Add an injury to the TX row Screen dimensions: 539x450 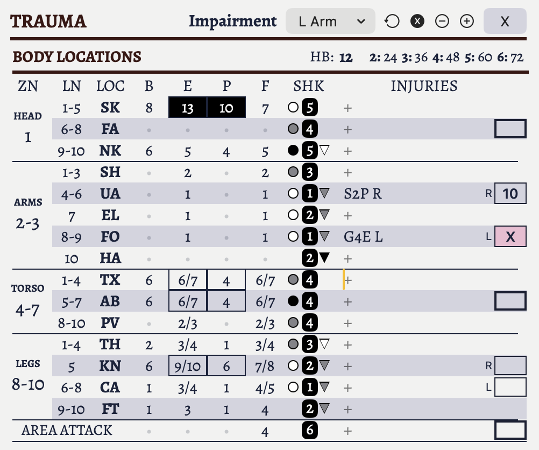click(x=348, y=280)
